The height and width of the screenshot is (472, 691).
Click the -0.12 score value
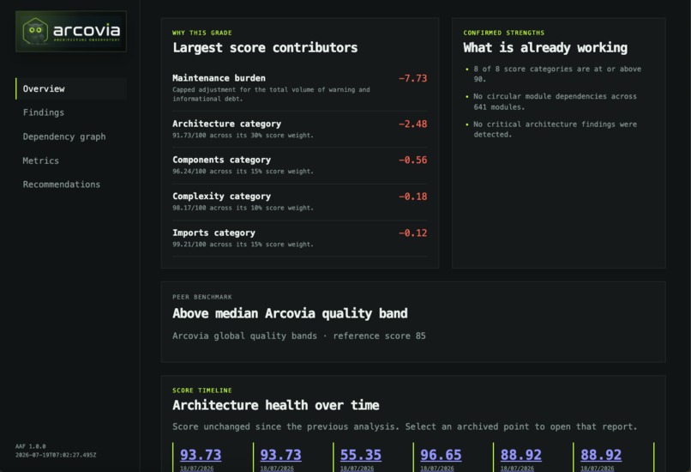413,233
